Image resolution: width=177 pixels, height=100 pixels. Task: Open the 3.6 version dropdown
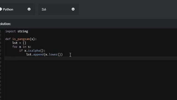click(59, 9)
